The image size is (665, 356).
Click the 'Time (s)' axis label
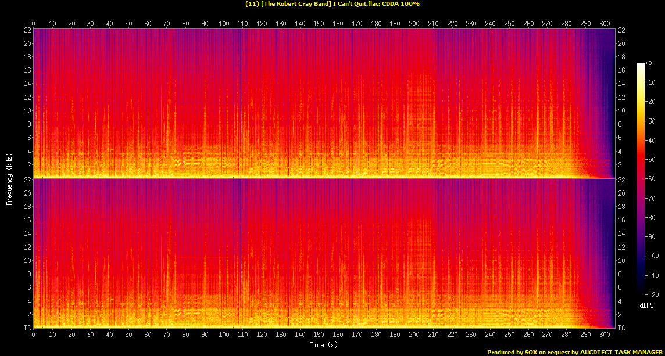[x=324, y=345]
